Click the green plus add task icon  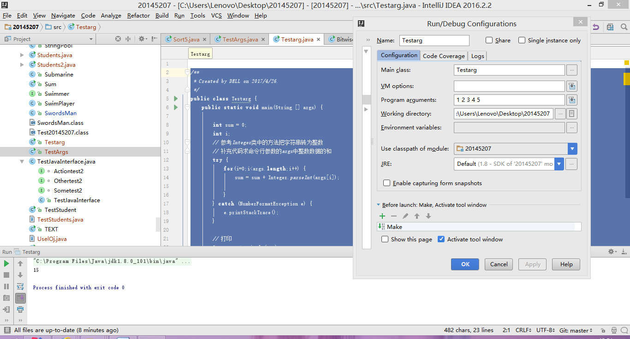(x=382, y=216)
